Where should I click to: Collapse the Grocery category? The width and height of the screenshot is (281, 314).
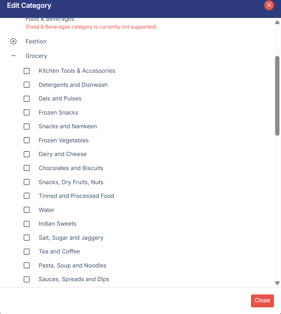[x=14, y=56]
